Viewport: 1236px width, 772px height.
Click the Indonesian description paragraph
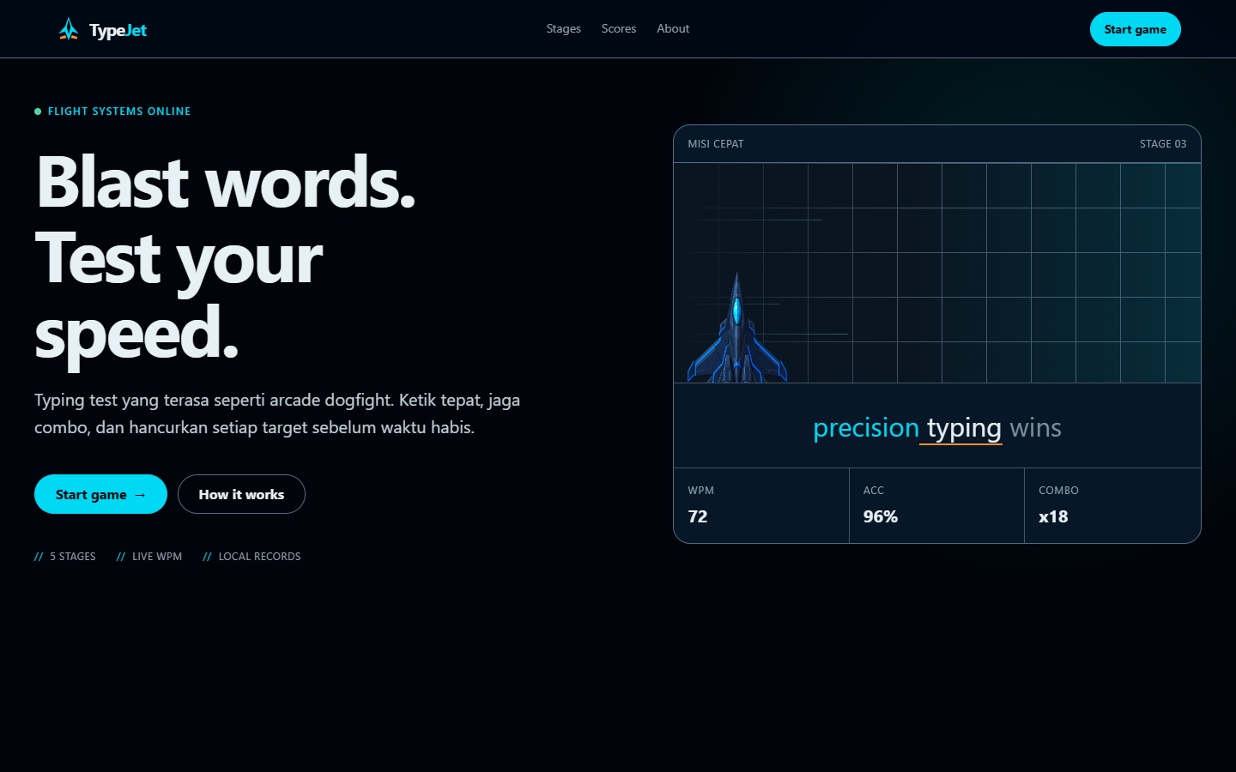pyautogui.click(x=277, y=413)
